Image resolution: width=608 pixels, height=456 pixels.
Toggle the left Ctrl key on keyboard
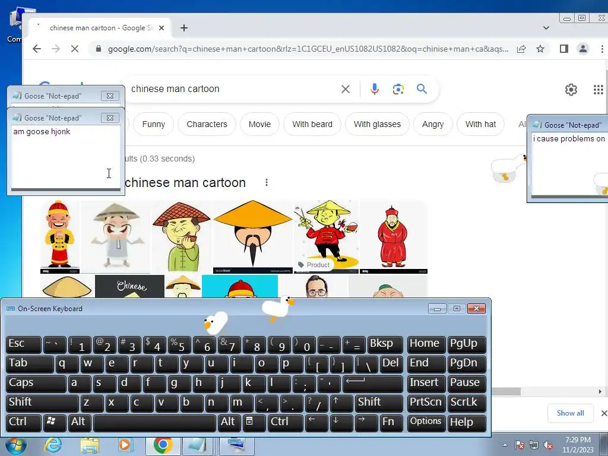coord(24,423)
